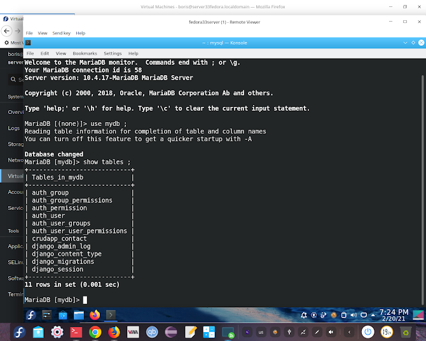The image size is (426, 341).
Task: Click '11 rows in set (0.001 sec)' line
Action: click(x=72, y=284)
